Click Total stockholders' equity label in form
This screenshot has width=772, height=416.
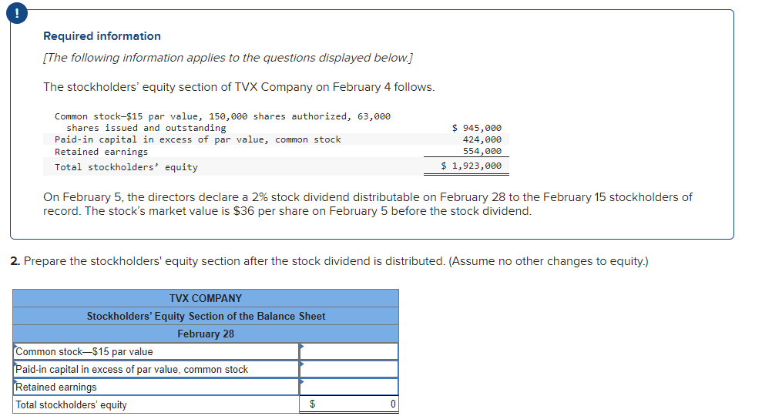tap(72, 404)
